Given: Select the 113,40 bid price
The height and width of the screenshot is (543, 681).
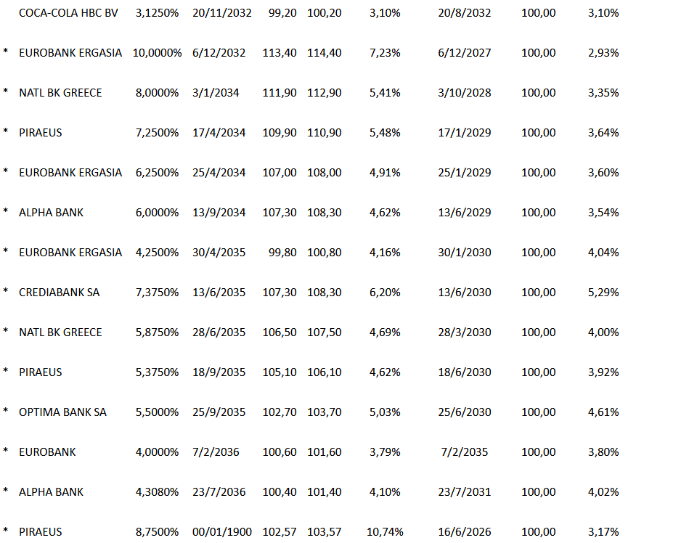Looking at the screenshot, I should [280, 53].
